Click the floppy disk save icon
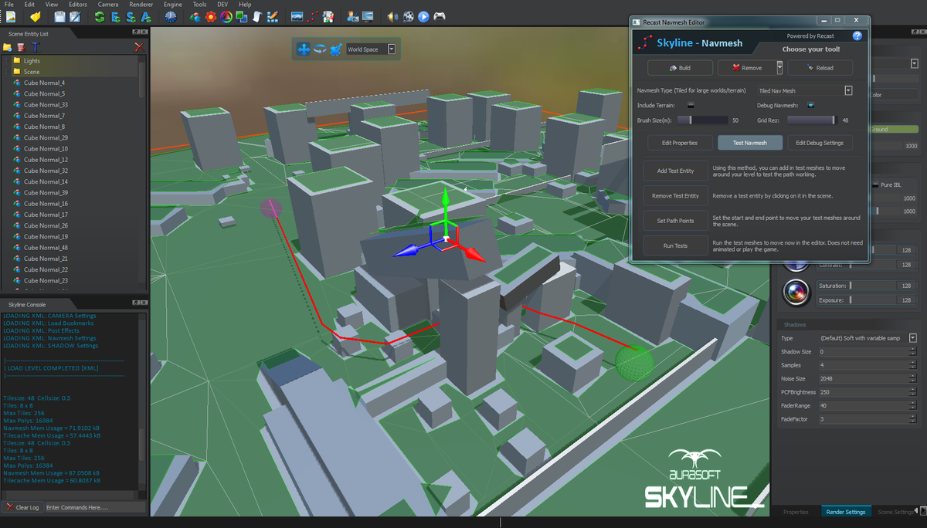This screenshot has width=927, height=528. pyautogui.click(x=60, y=16)
